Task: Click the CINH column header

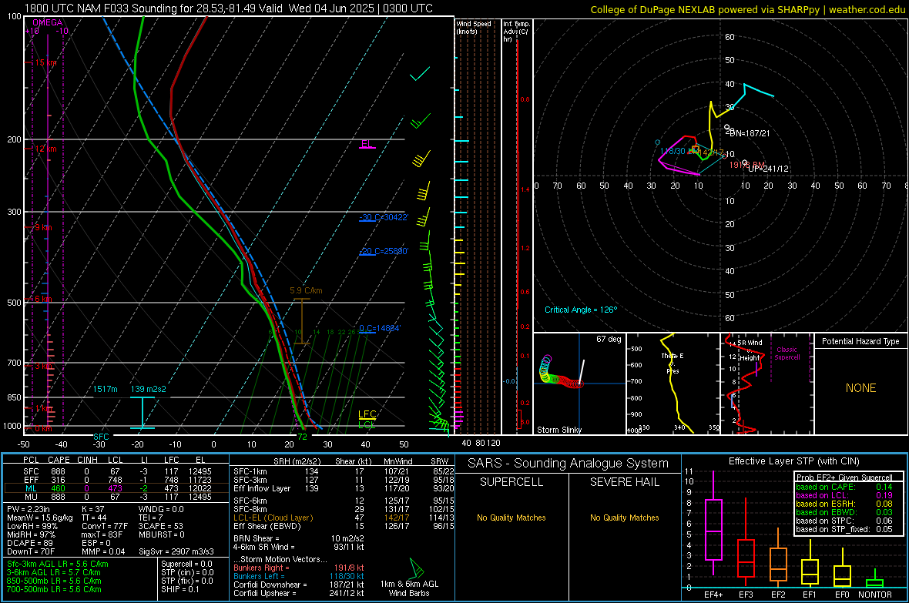Action: (88, 460)
